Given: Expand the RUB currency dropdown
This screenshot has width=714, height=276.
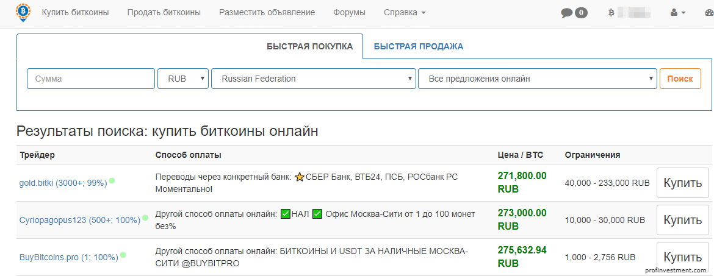Looking at the screenshot, I should pyautogui.click(x=183, y=79).
